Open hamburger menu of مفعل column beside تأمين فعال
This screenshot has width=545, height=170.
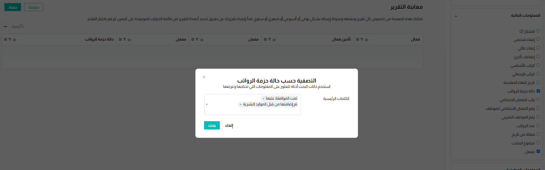[x=193, y=40]
